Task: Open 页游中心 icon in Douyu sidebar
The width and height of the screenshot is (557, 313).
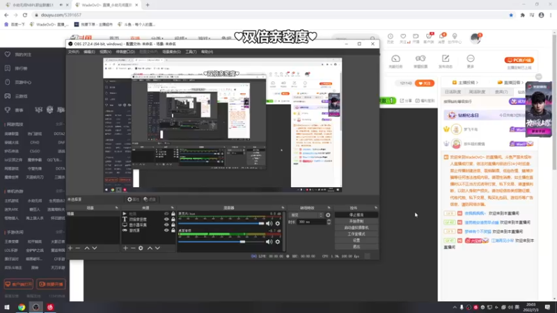Action: [8, 82]
